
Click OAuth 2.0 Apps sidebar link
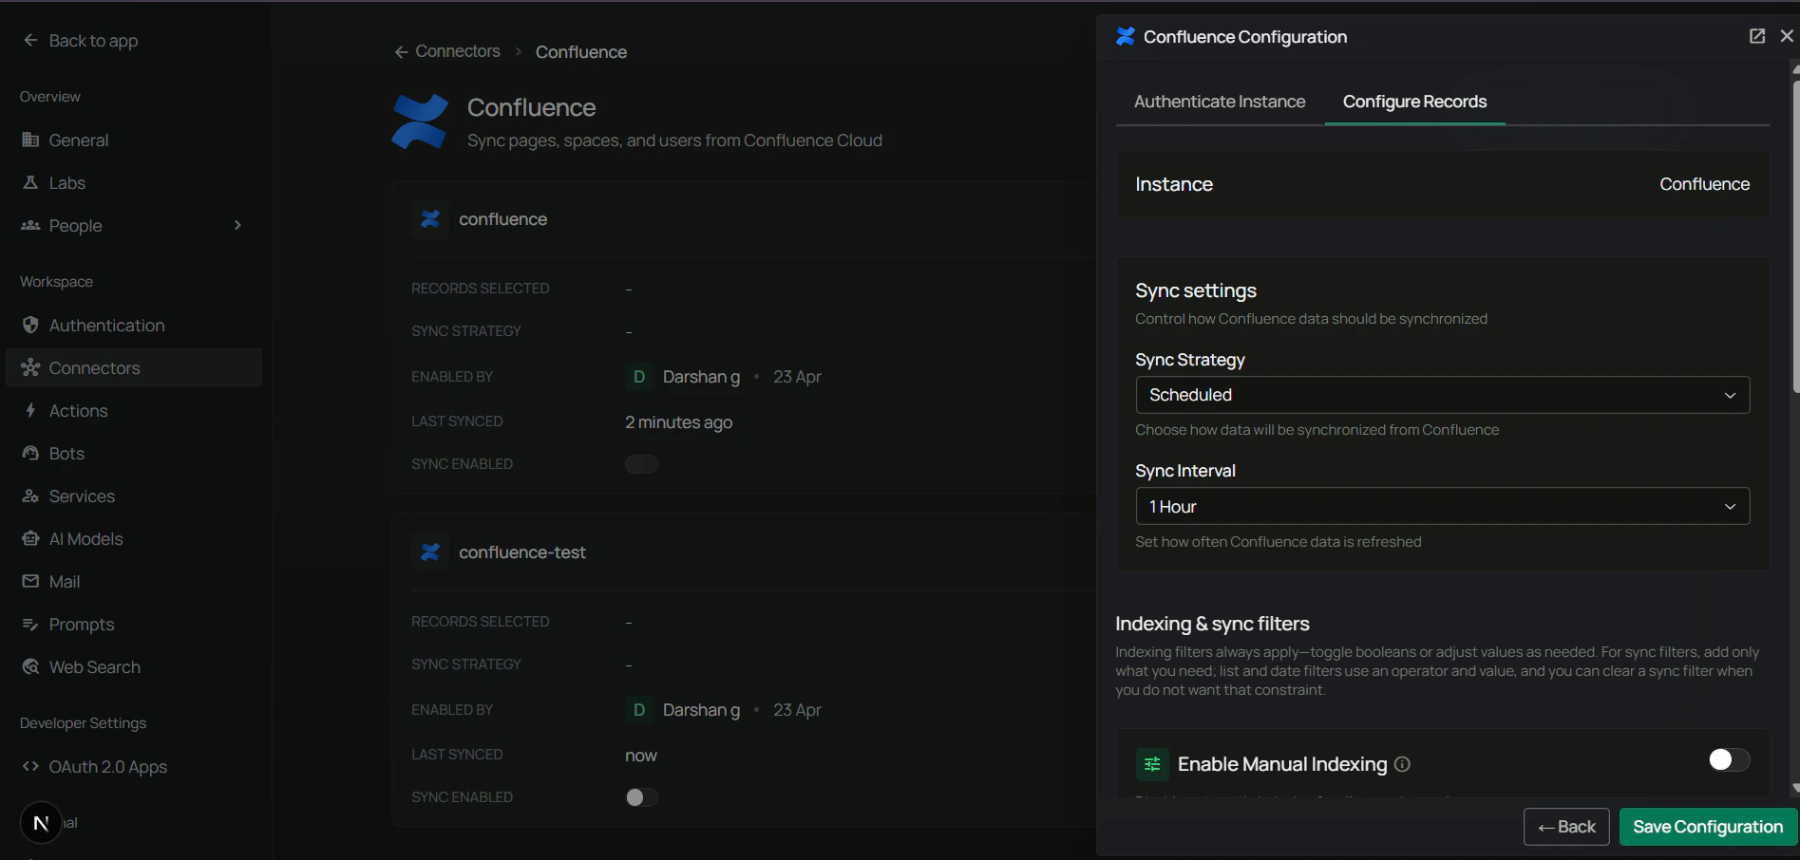click(x=134, y=766)
